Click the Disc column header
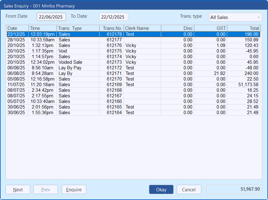This screenshot has height=200, width=268. point(177,28)
